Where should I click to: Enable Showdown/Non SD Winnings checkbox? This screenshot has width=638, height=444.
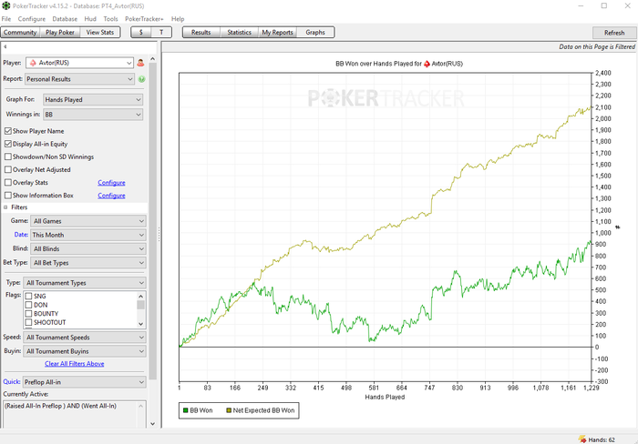[x=7, y=156]
